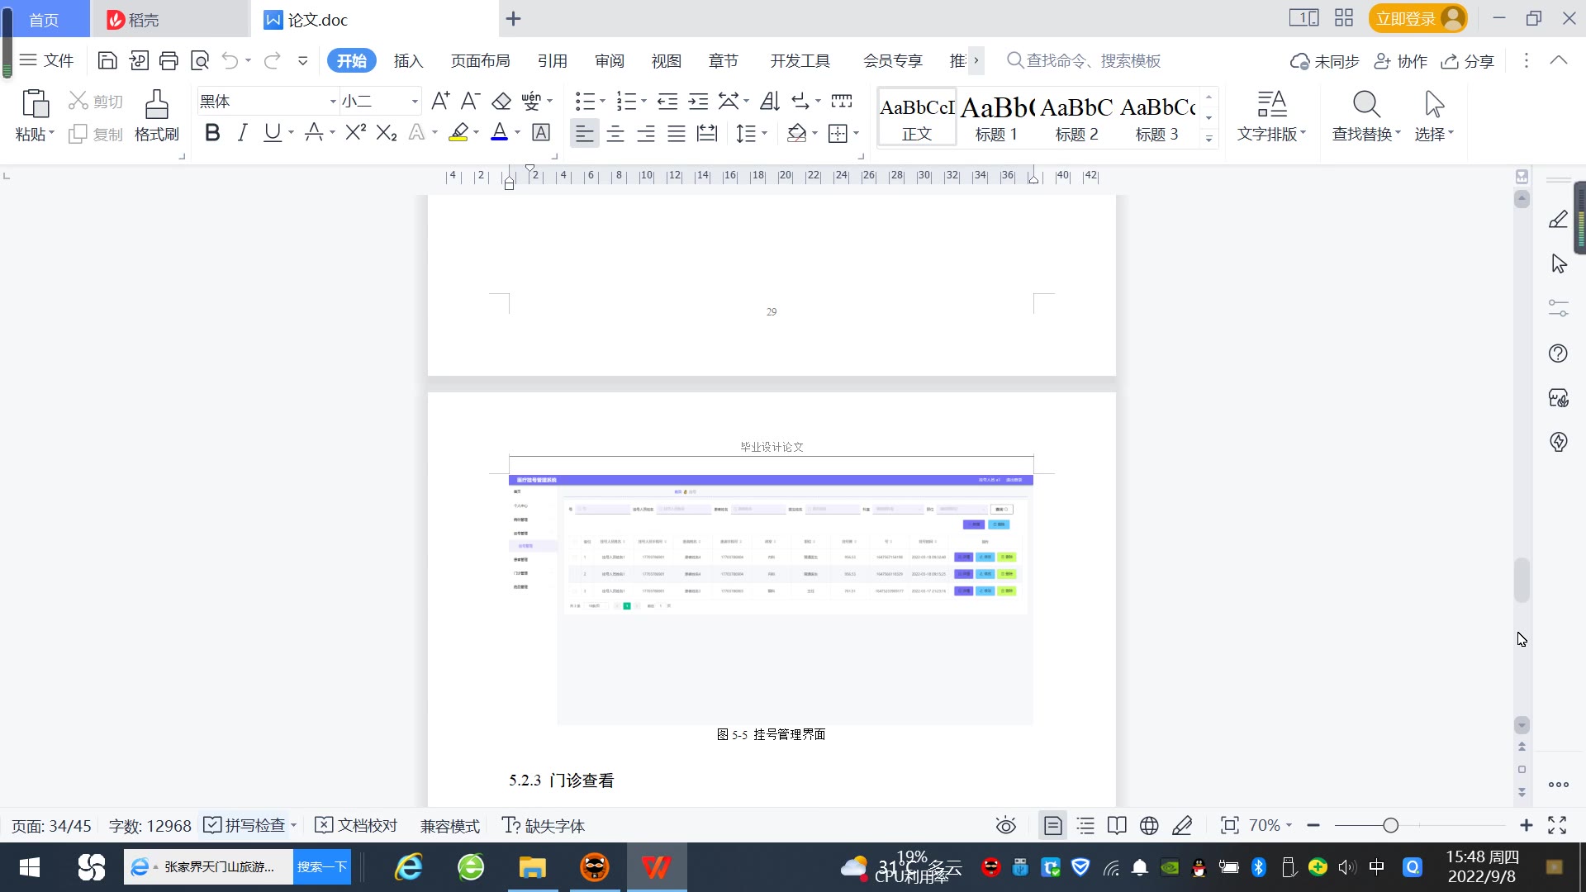Open the 文件 menu

tap(47, 60)
